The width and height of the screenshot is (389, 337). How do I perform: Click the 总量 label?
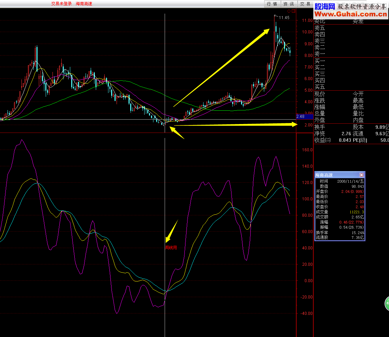319,113
